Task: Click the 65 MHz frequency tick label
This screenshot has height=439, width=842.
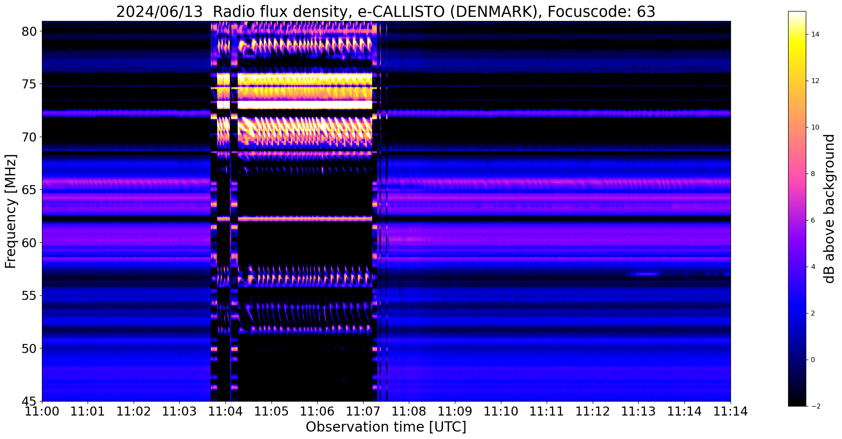Action: click(30, 190)
